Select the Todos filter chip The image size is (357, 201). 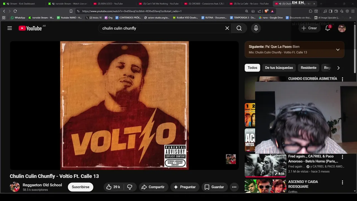[252, 68]
